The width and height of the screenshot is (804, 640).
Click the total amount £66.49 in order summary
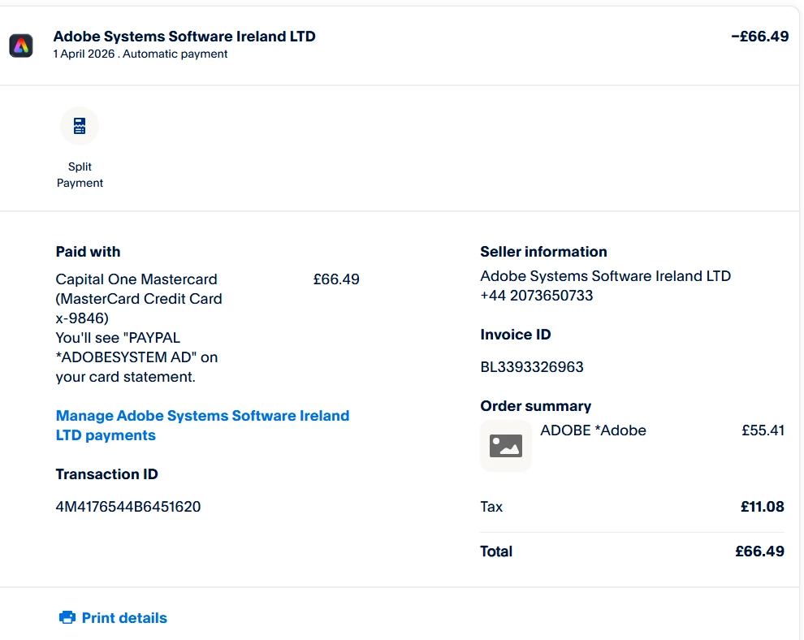(x=760, y=551)
